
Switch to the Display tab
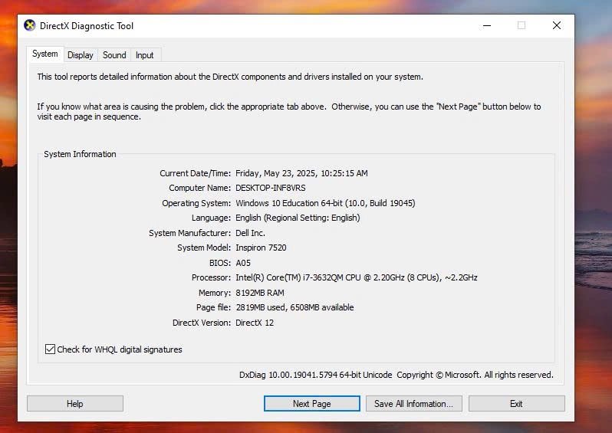(x=81, y=55)
